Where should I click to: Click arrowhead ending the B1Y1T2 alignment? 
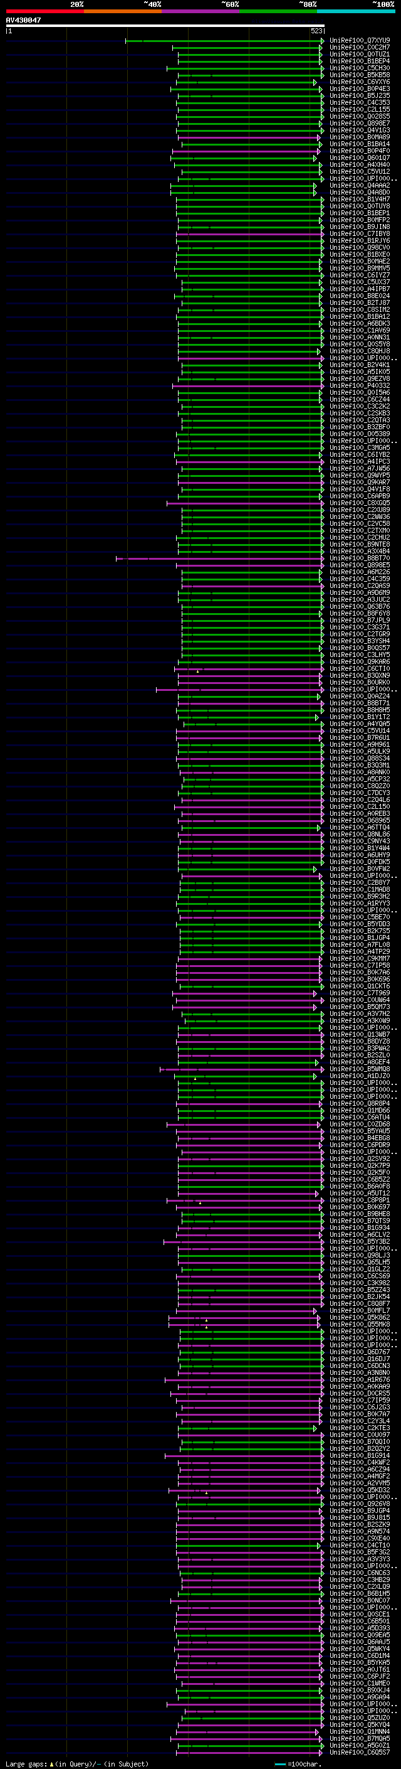coord(316,717)
